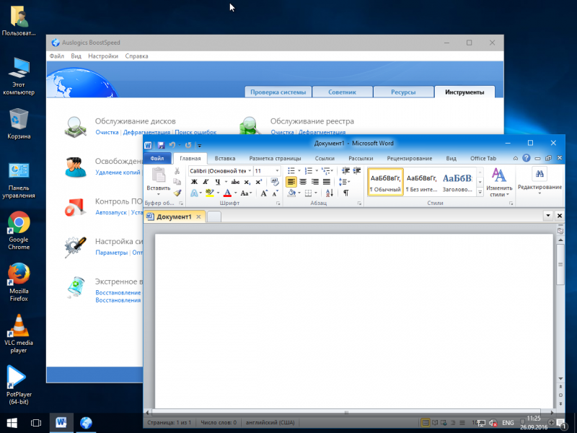Switch to the Разметка страницы ribbon tab
Image resolution: width=577 pixels, height=433 pixels.
pyautogui.click(x=275, y=158)
